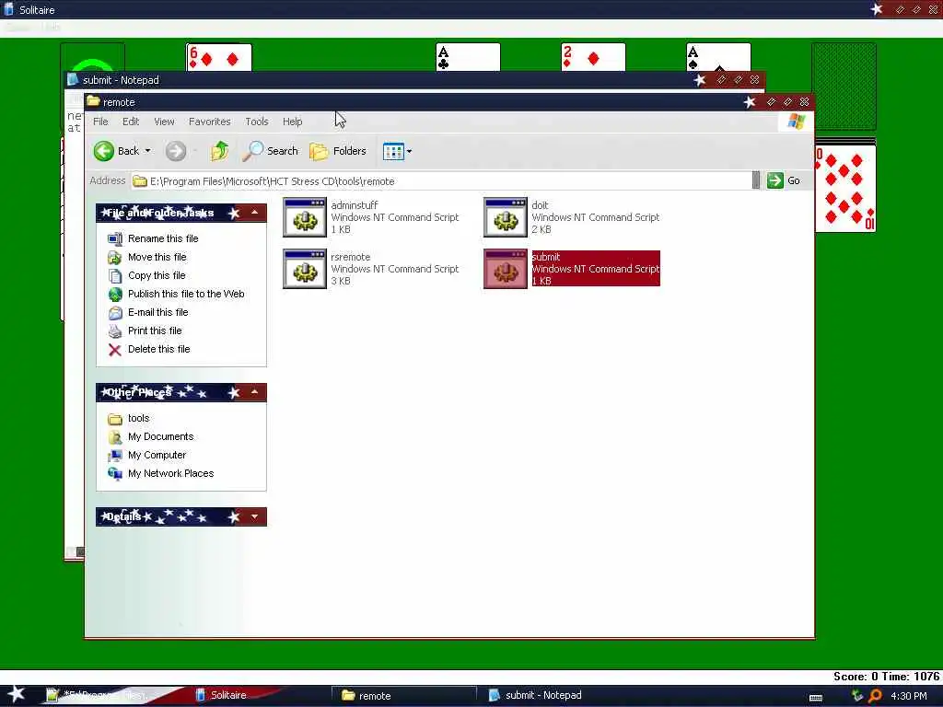The image size is (943, 707).
Task: Click the printer icon
Action: point(115,330)
